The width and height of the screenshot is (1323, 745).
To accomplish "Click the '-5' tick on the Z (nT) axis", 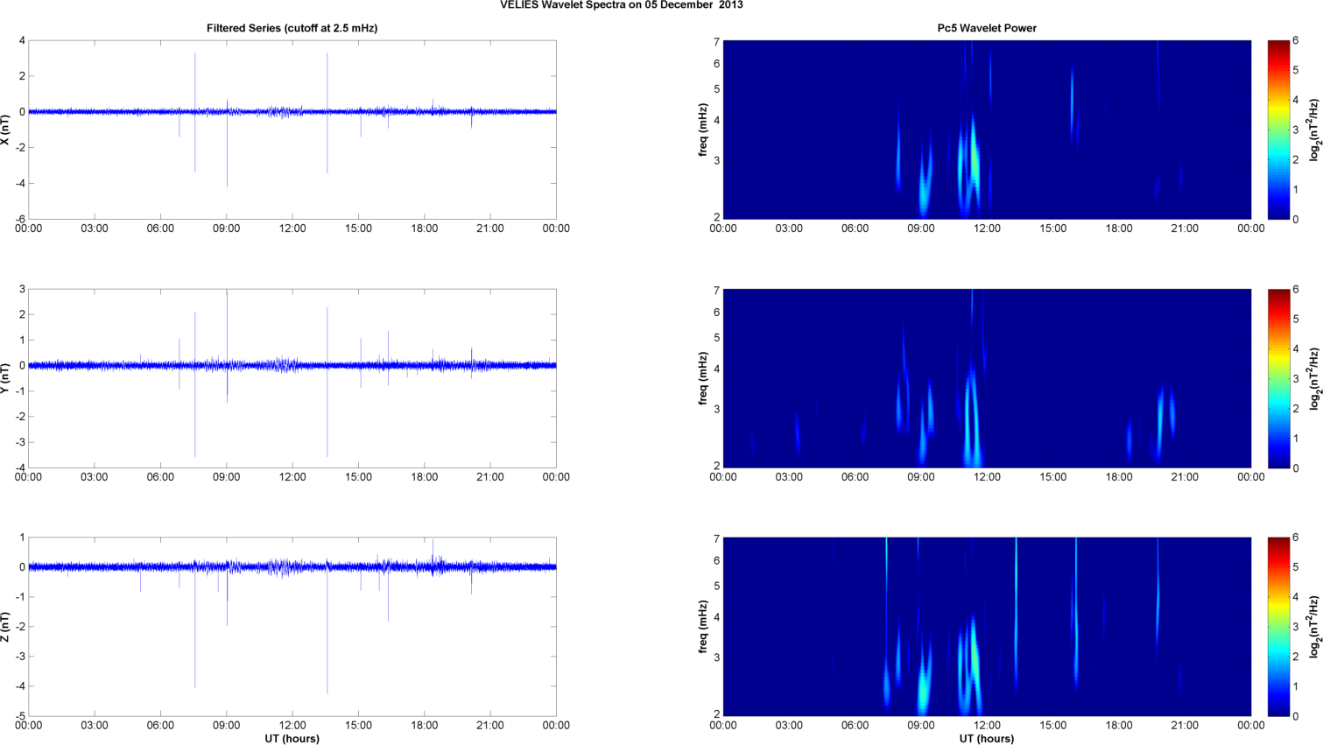I will [x=20, y=716].
